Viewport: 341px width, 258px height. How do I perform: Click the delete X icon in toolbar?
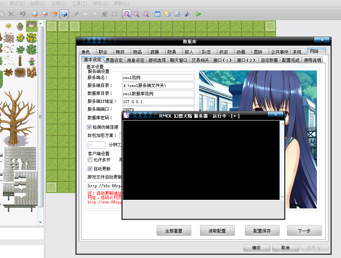[x=11, y=14]
